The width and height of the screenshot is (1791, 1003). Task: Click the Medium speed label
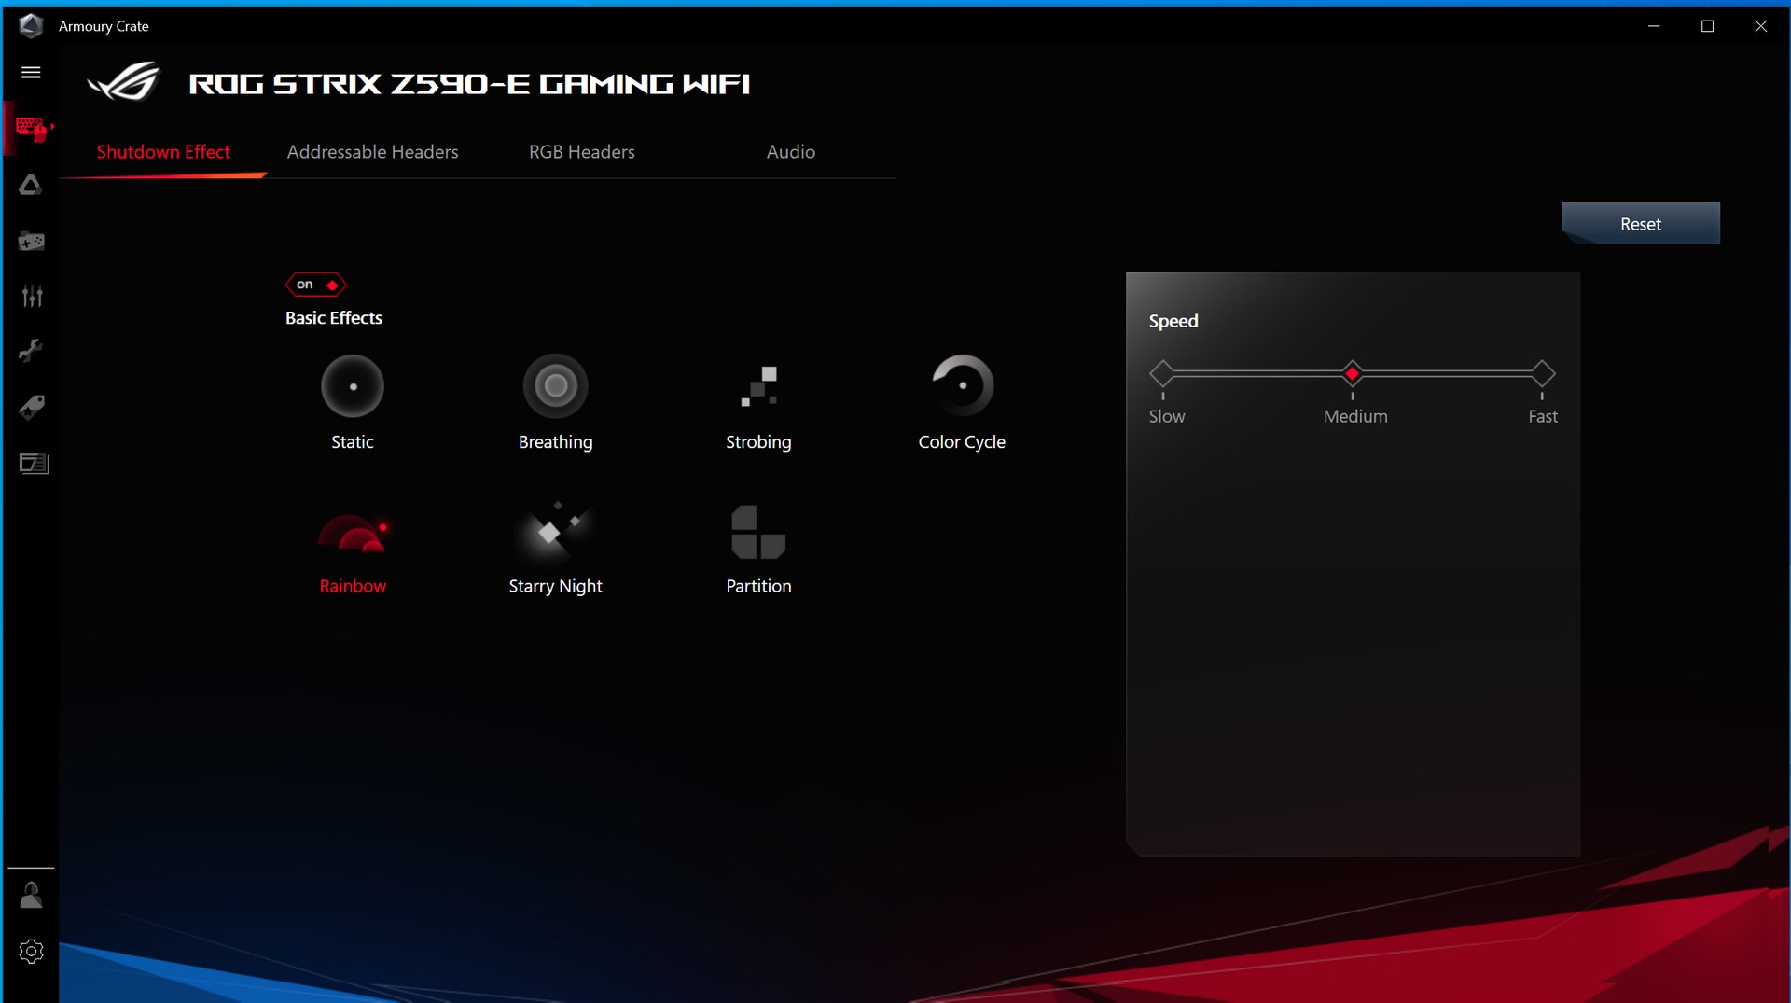pyautogui.click(x=1355, y=416)
